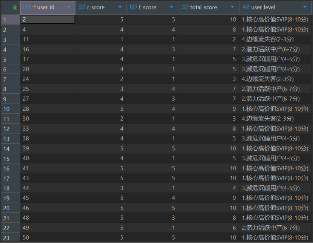Click user_level cell in user 50's row
This screenshot has width=313, height=243.
coord(275,238)
